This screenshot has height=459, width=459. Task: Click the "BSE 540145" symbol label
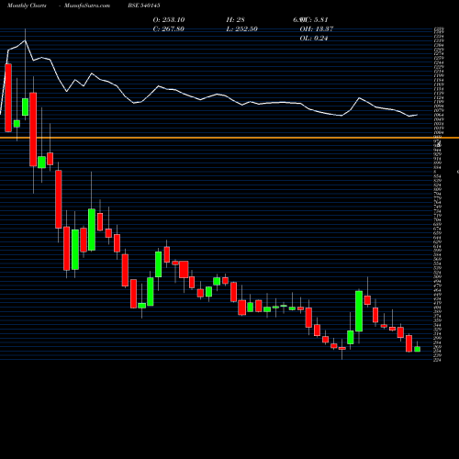144,6
